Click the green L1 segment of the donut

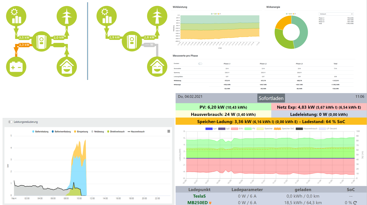pos(303,33)
